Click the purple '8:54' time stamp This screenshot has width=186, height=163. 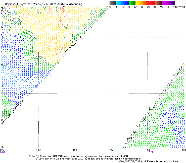tap(3, 152)
